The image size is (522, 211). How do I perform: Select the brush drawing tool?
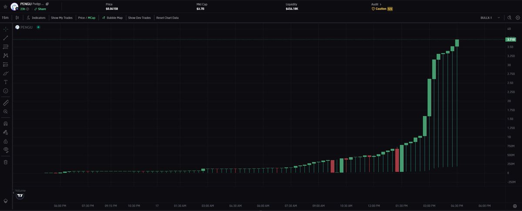click(5, 73)
